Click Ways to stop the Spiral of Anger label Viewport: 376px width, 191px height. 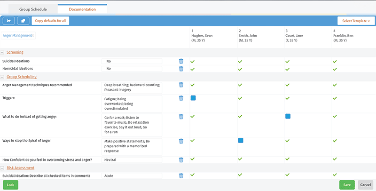pos(26,141)
